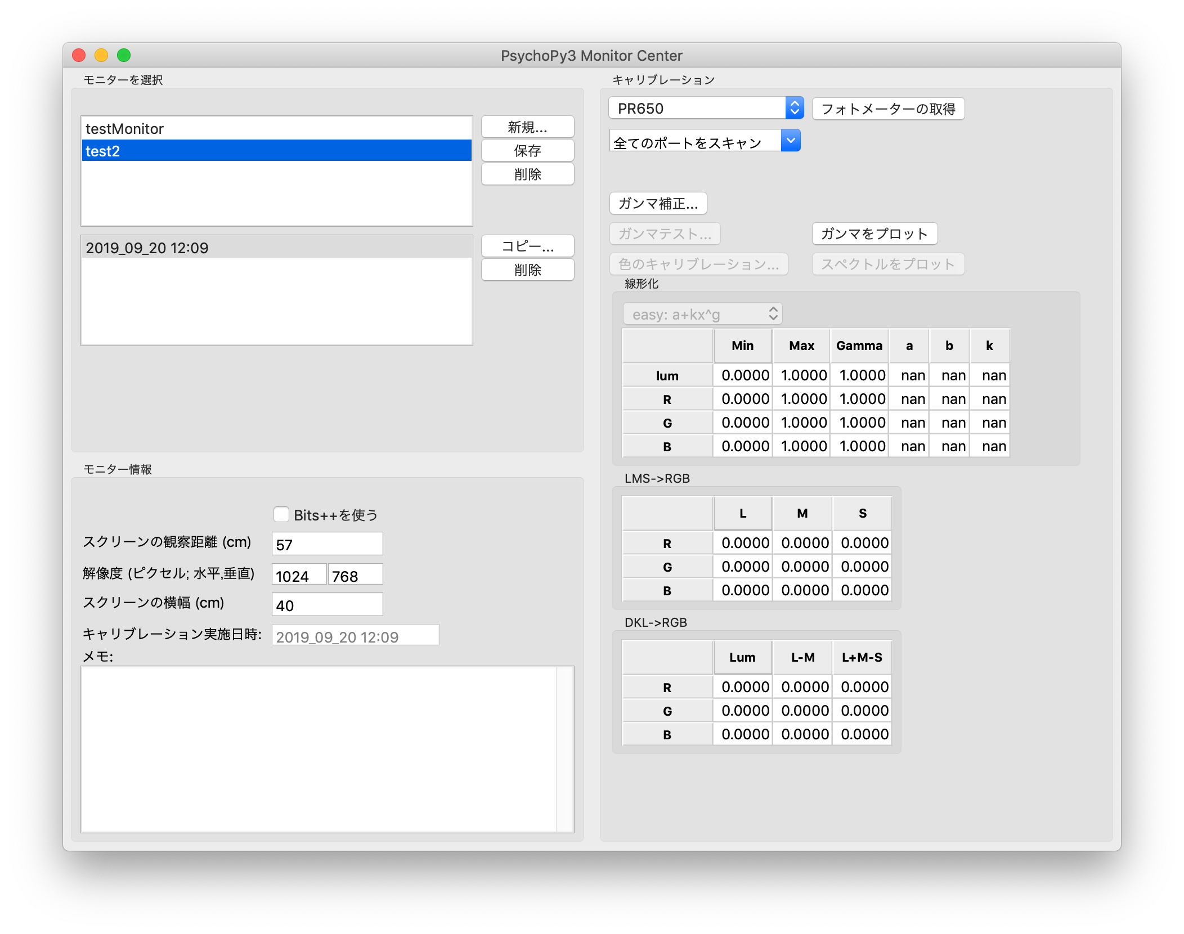
Task: Click the lum row Min cell
Action: pos(743,375)
